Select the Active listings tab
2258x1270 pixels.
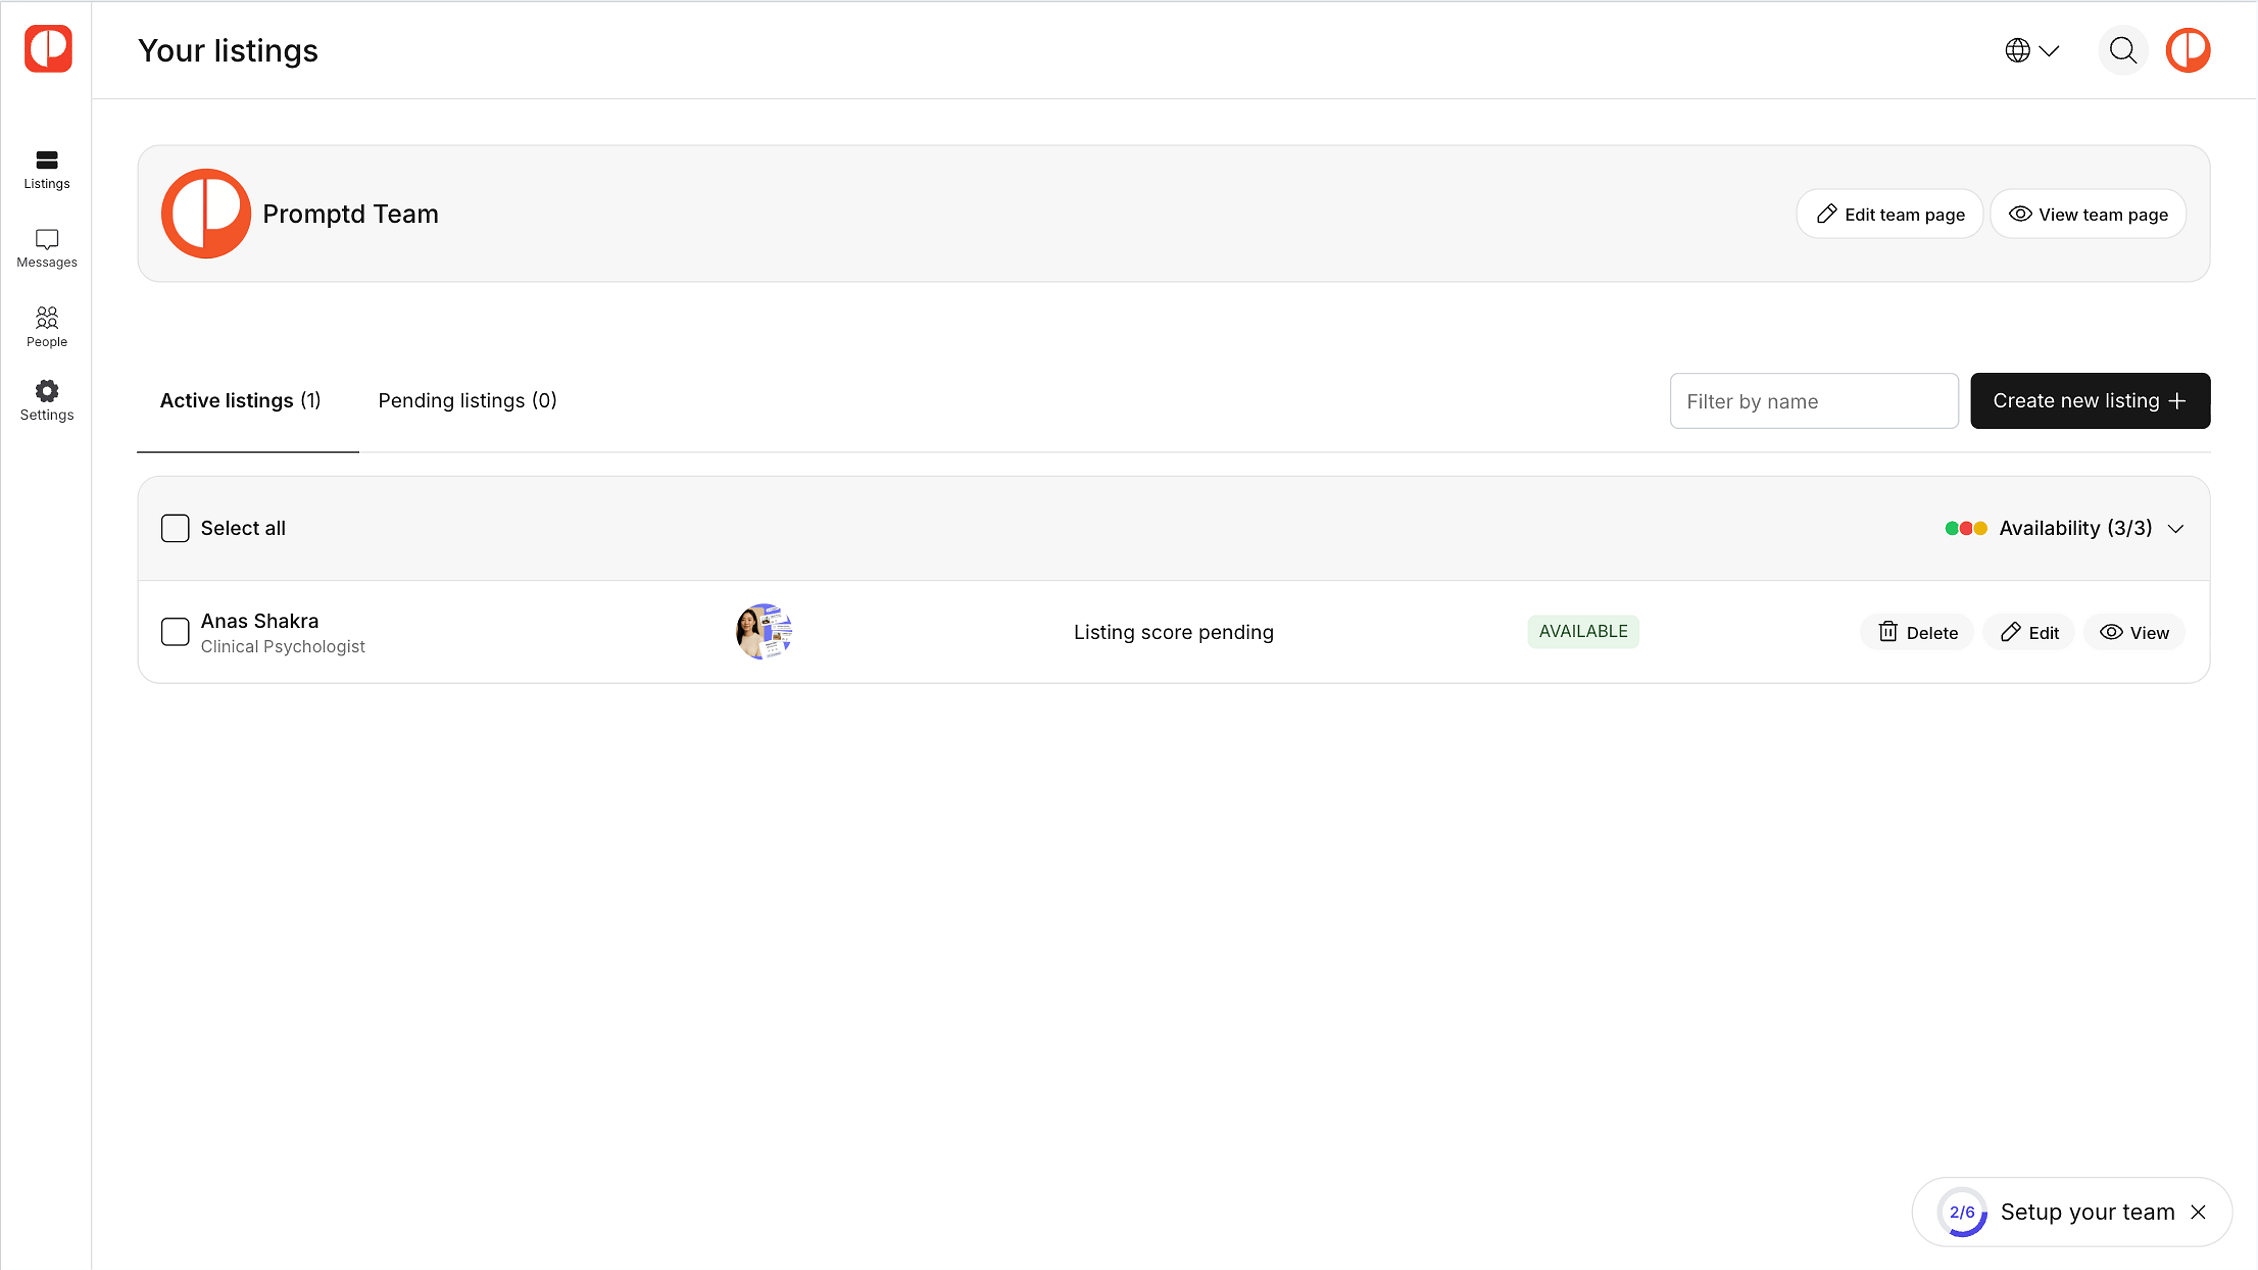(240, 400)
